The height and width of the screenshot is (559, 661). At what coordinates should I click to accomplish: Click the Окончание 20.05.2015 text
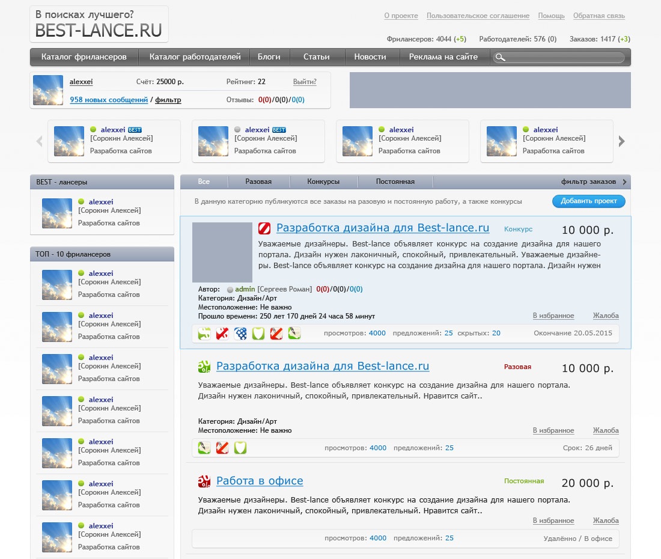[573, 333]
